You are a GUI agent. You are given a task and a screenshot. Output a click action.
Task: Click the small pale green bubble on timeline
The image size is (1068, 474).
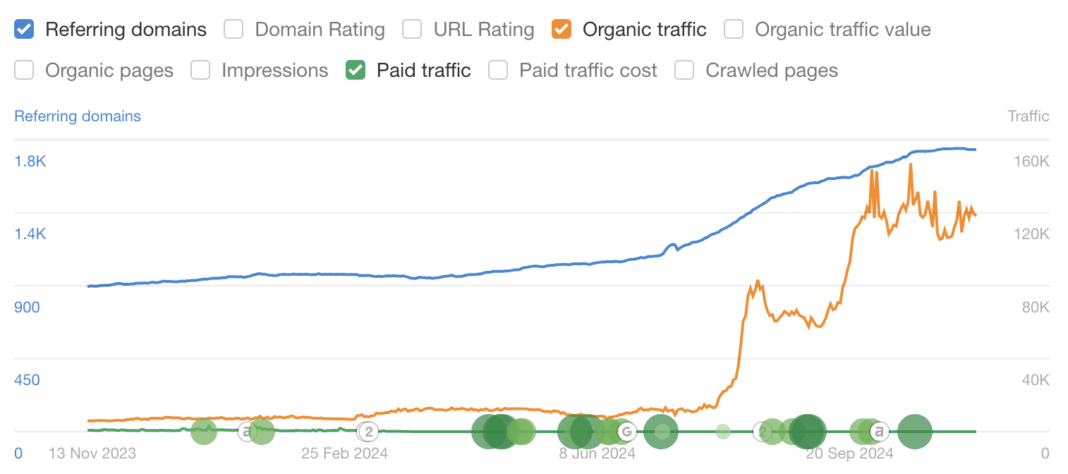[x=723, y=431]
